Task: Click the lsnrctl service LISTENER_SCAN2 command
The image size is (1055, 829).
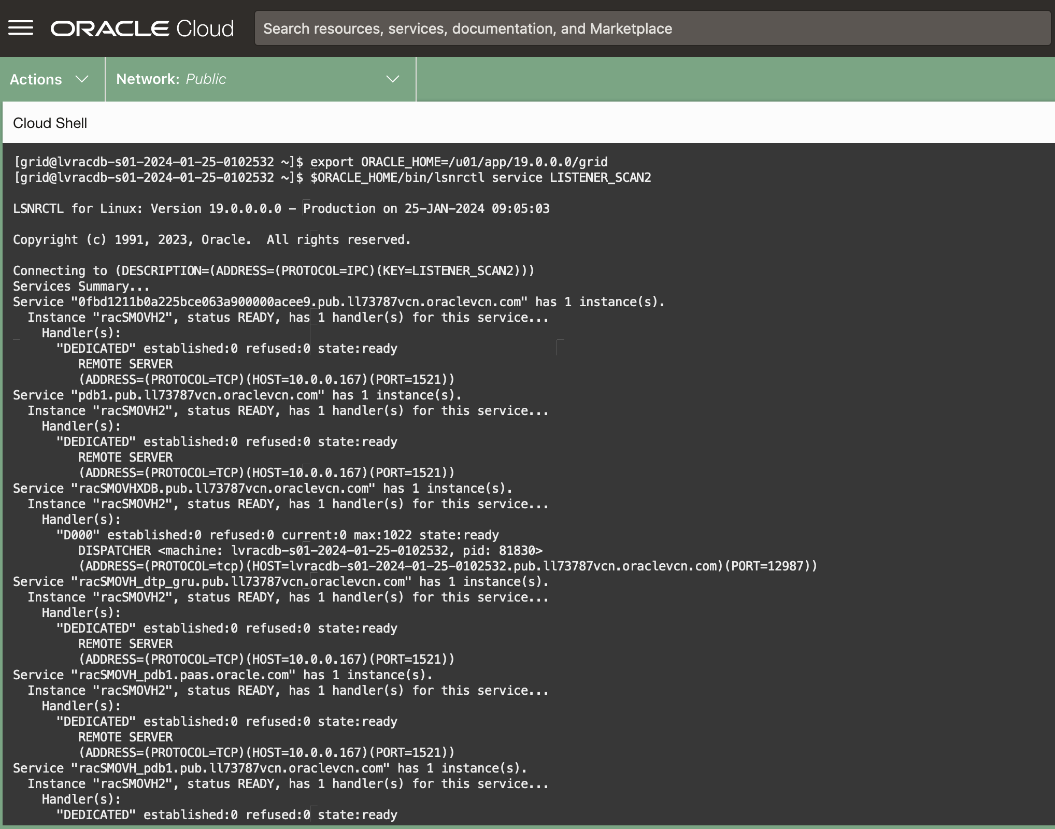Action: tap(480, 178)
